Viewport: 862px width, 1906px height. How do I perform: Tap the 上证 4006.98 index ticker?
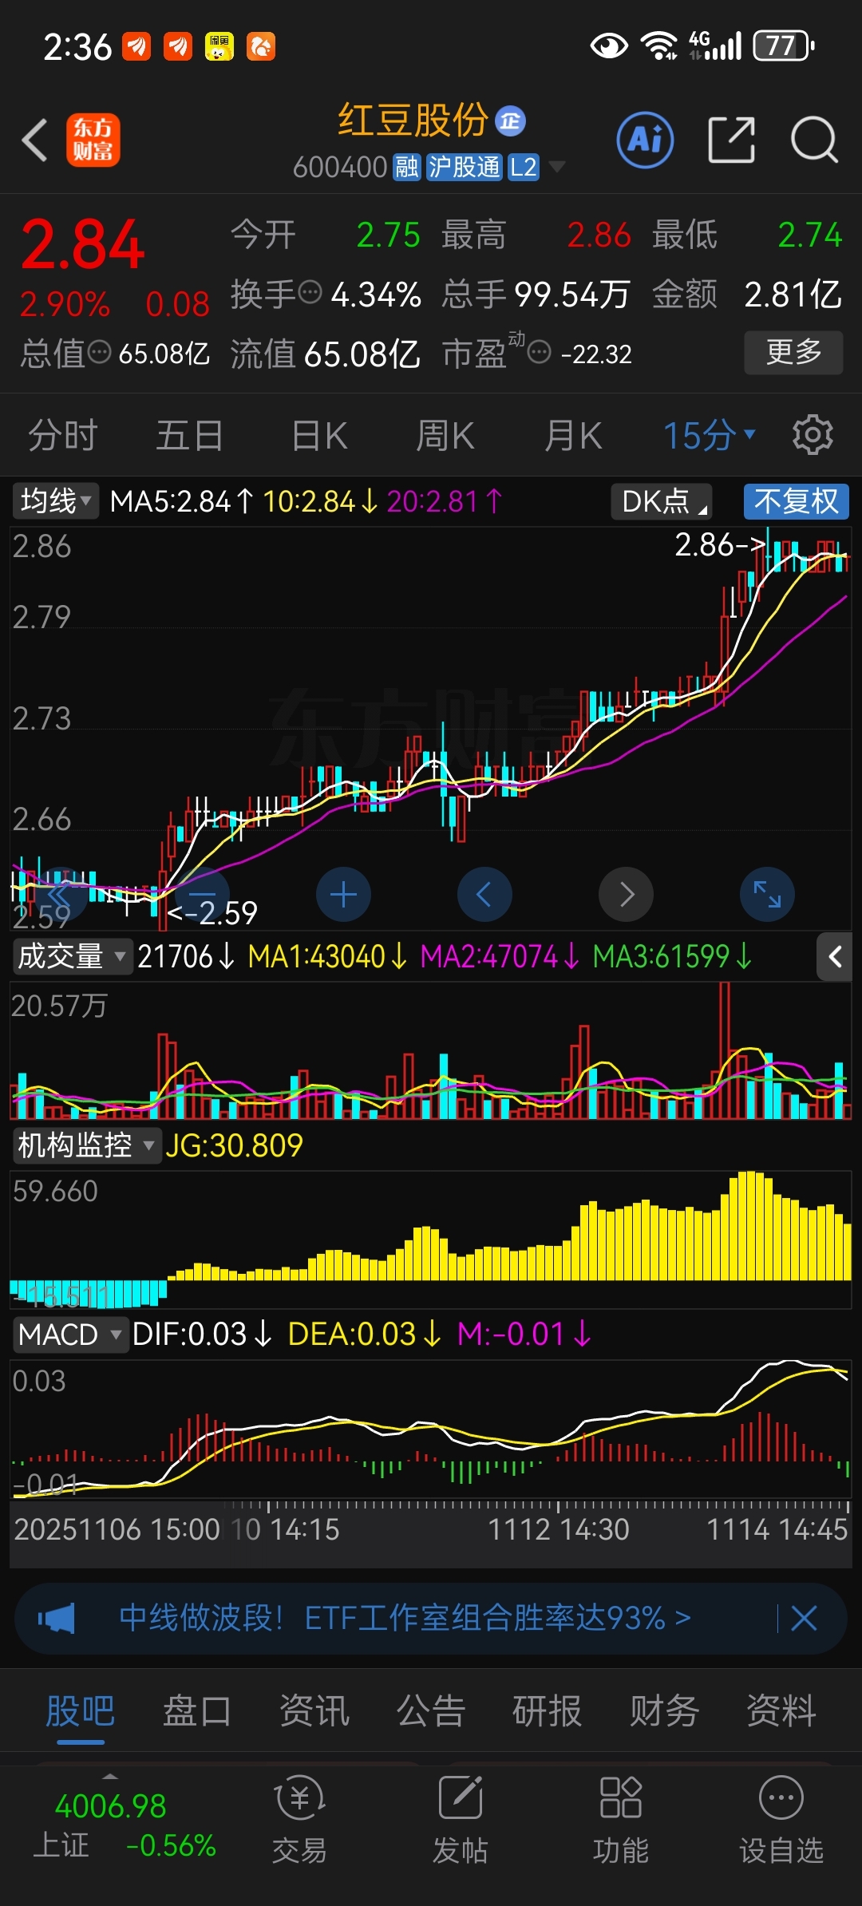pos(125,1826)
